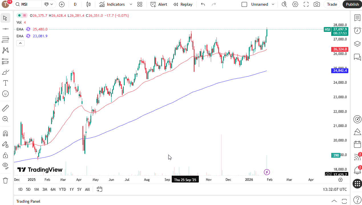Select the brush drawing tool
Viewport: 362px width, 205px height.
click(5, 72)
